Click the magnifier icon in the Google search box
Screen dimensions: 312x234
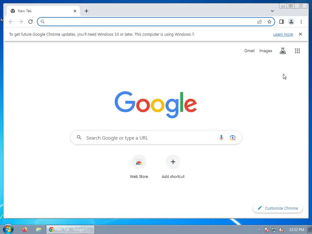tap(79, 137)
